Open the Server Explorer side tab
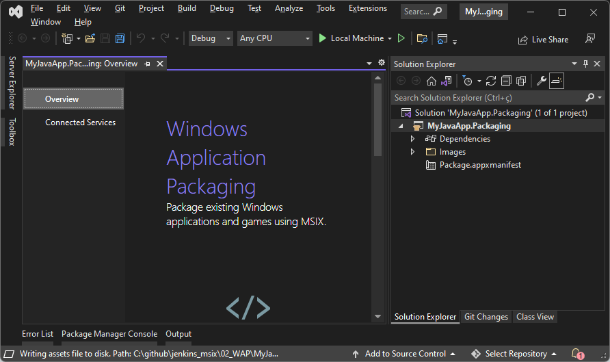This screenshot has height=362, width=610. [12, 83]
